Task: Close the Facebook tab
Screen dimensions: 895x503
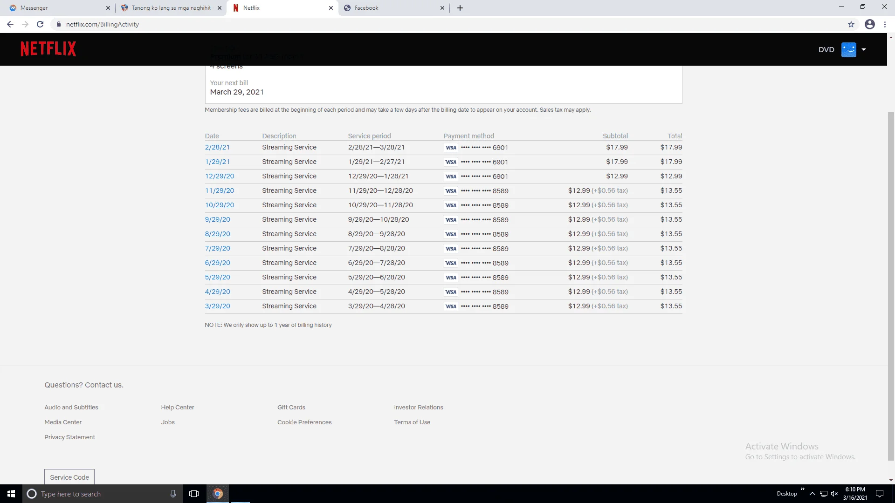Action: [x=442, y=8]
